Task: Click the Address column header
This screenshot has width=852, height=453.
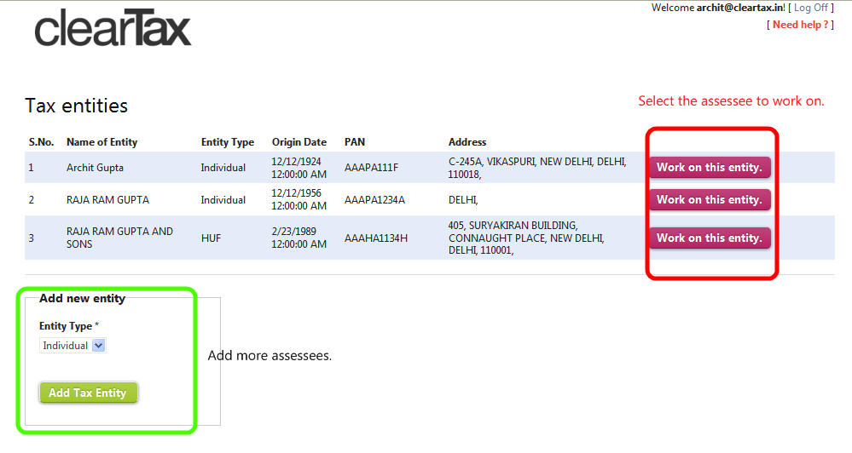Action: [467, 142]
